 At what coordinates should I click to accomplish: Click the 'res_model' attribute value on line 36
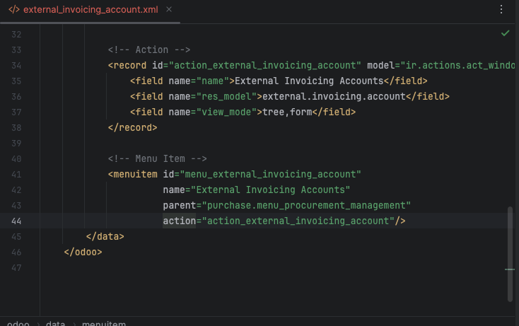[x=227, y=97]
